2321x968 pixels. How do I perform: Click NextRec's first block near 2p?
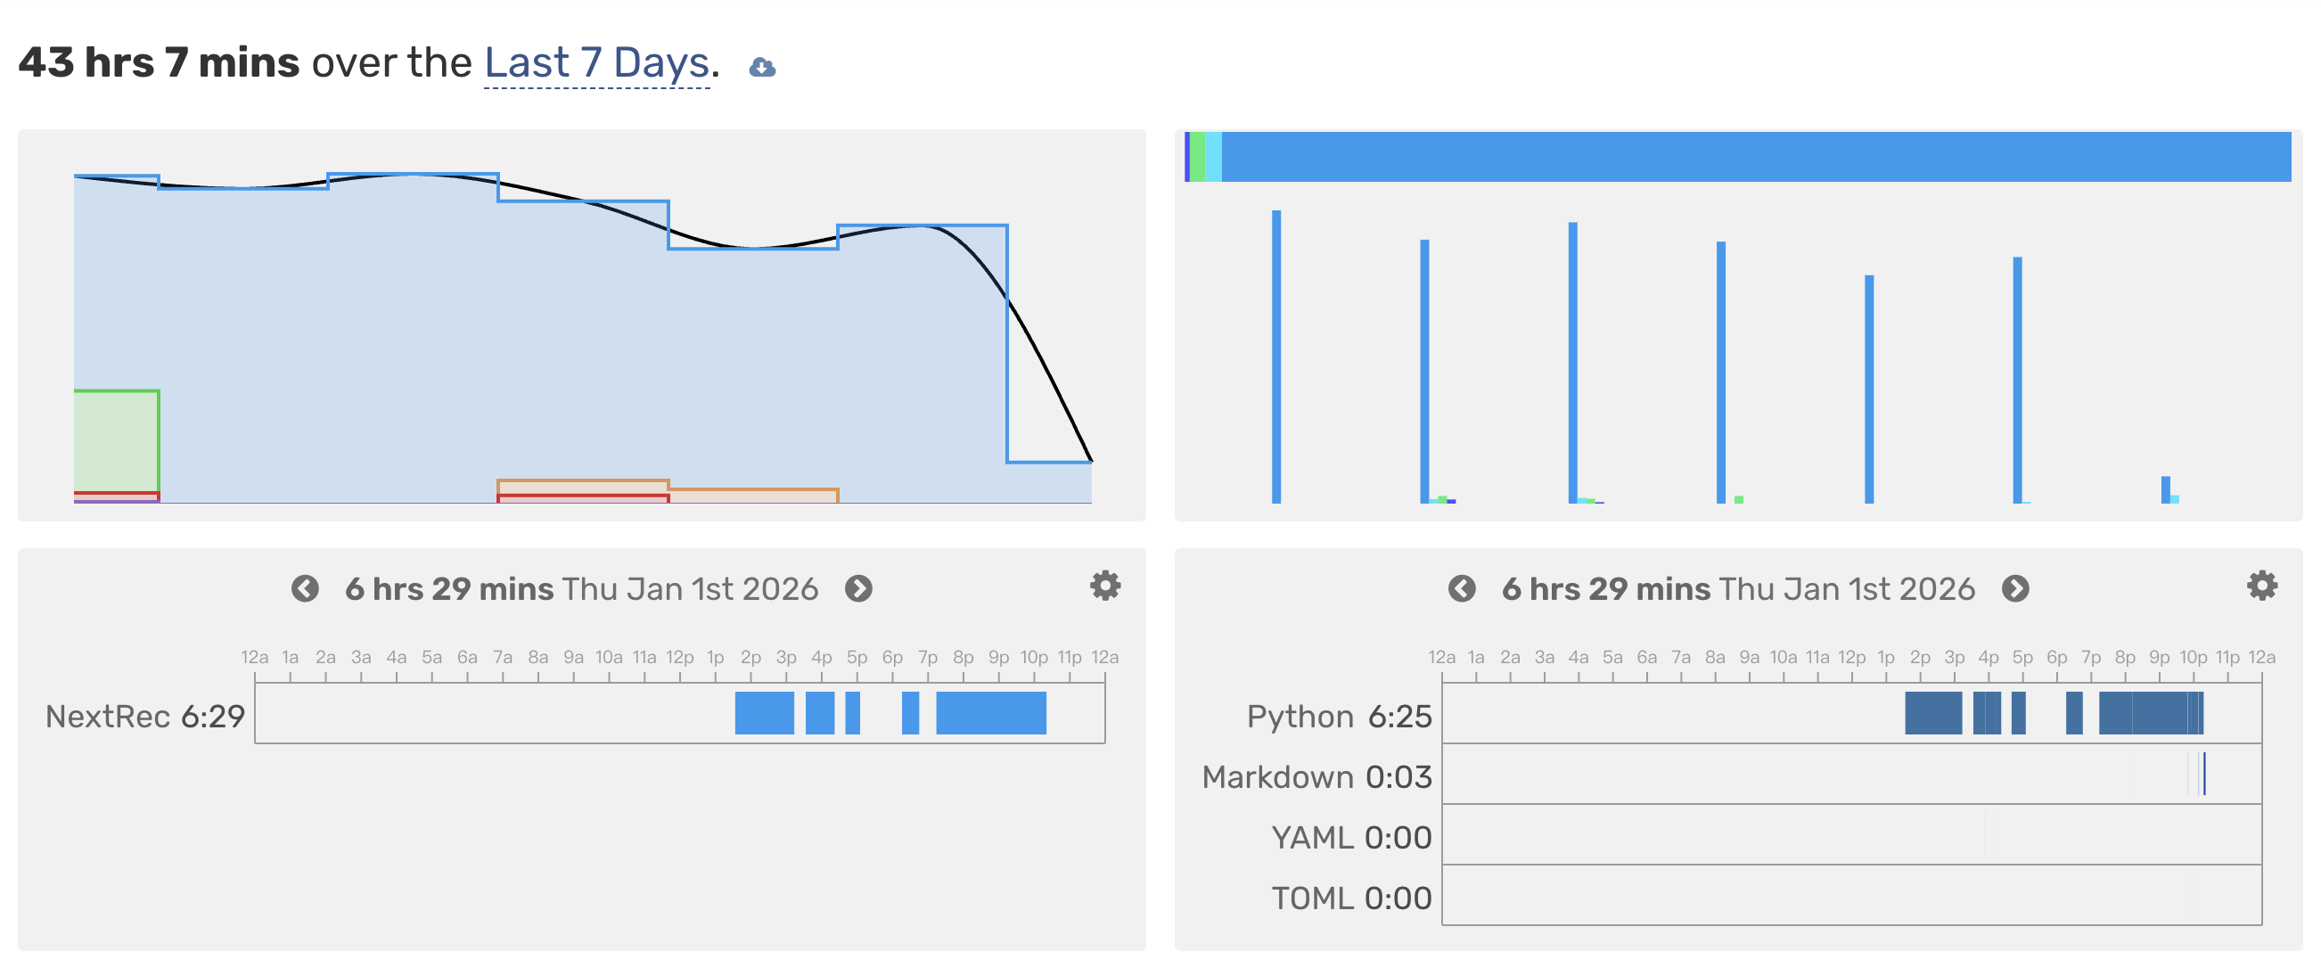click(x=764, y=713)
